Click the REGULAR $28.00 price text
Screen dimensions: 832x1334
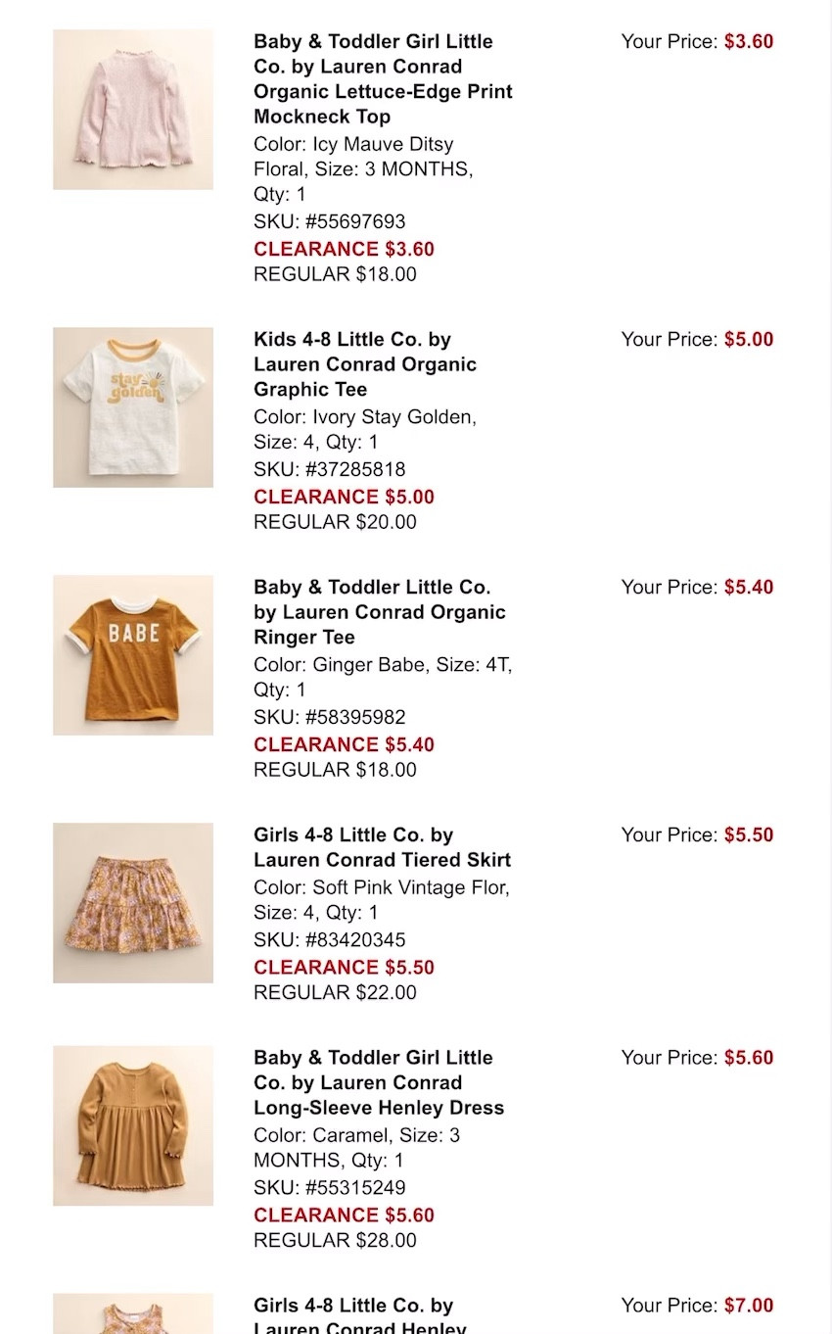(335, 1240)
